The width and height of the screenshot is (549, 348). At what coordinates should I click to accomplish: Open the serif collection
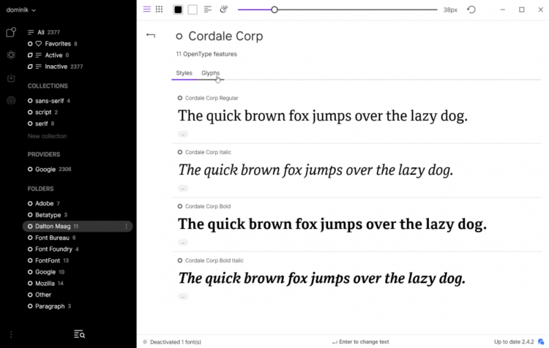(41, 124)
